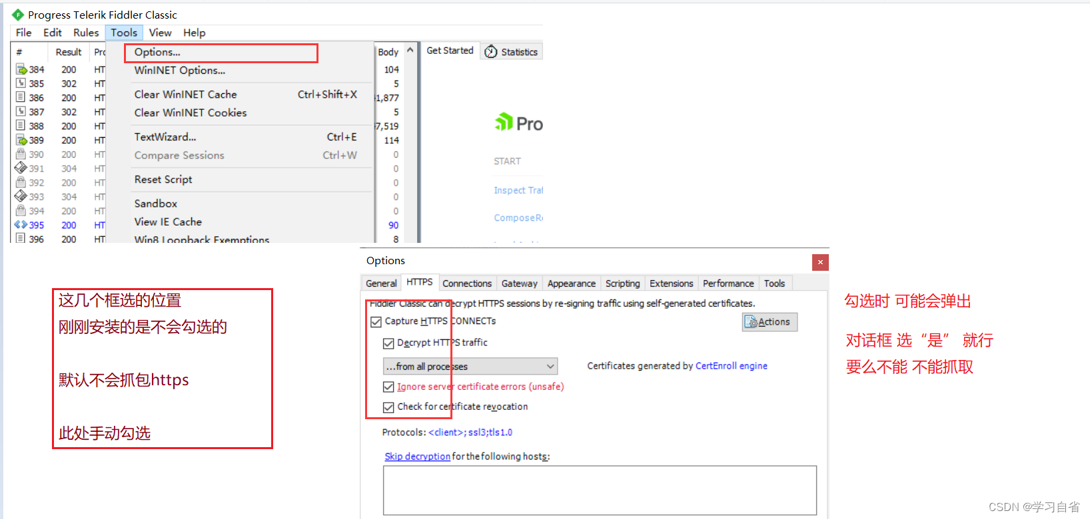Click the Actions button
The width and height of the screenshot is (1090, 519).
click(x=770, y=322)
